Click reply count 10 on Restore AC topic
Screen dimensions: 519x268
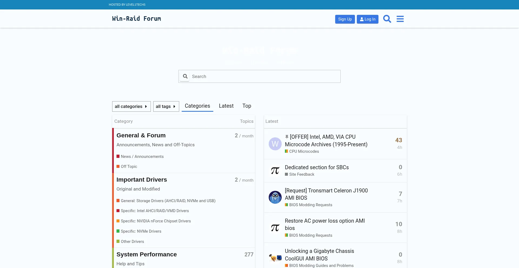(x=399, y=224)
